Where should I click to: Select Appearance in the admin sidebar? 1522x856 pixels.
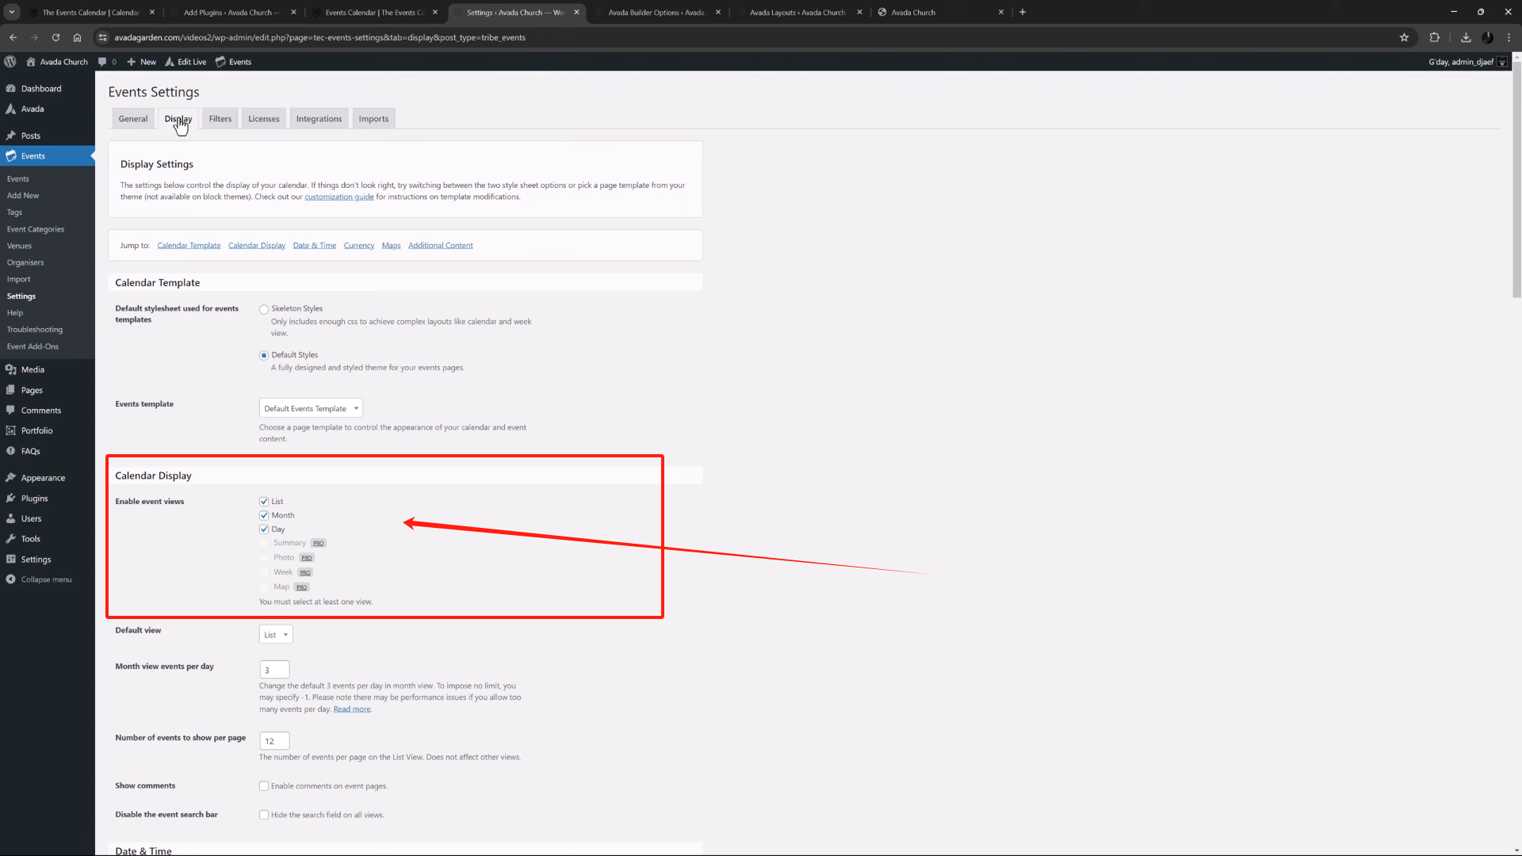[41, 477]
